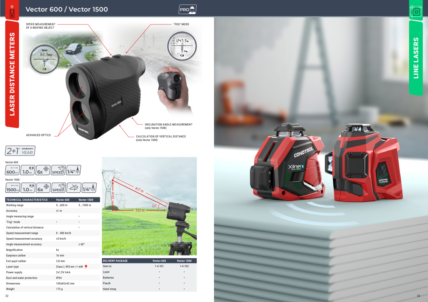Click the 'Angle measuring range' row label
Image resolution: width=428 pixels, height=302 pixels.
(20, 217)
